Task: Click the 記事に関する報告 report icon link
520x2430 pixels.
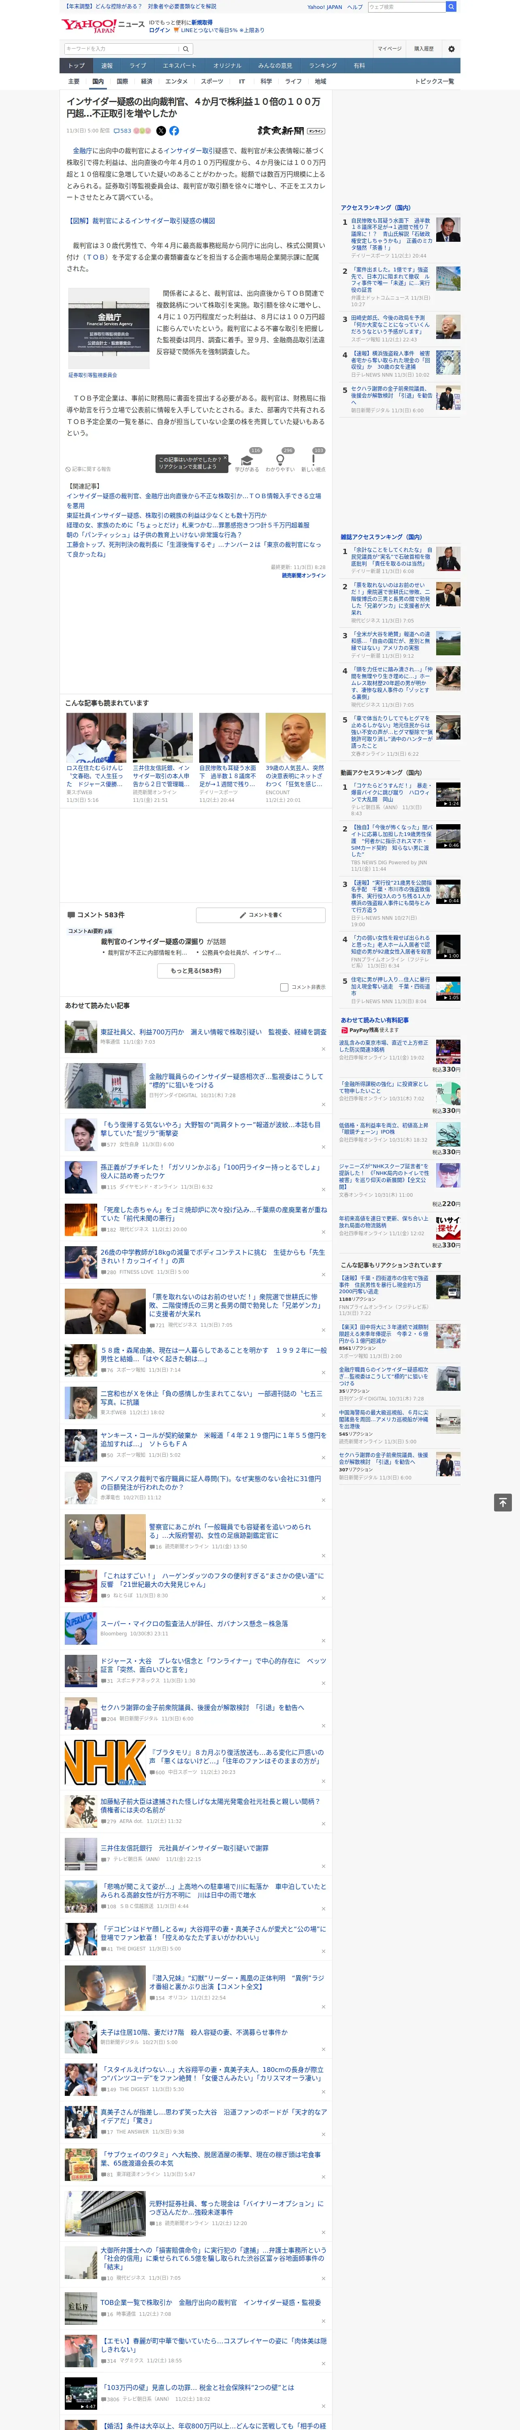Action: coord(88,469)
